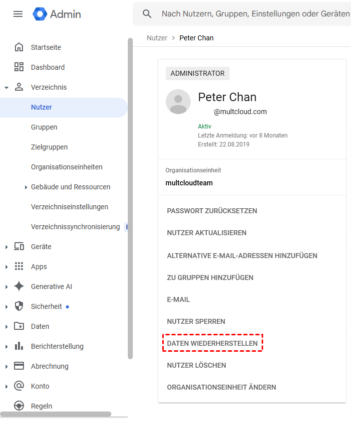Open Organisationseinheiten in the sidebar

(66, 167)
